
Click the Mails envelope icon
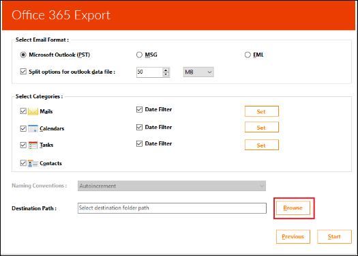[33, 111]
